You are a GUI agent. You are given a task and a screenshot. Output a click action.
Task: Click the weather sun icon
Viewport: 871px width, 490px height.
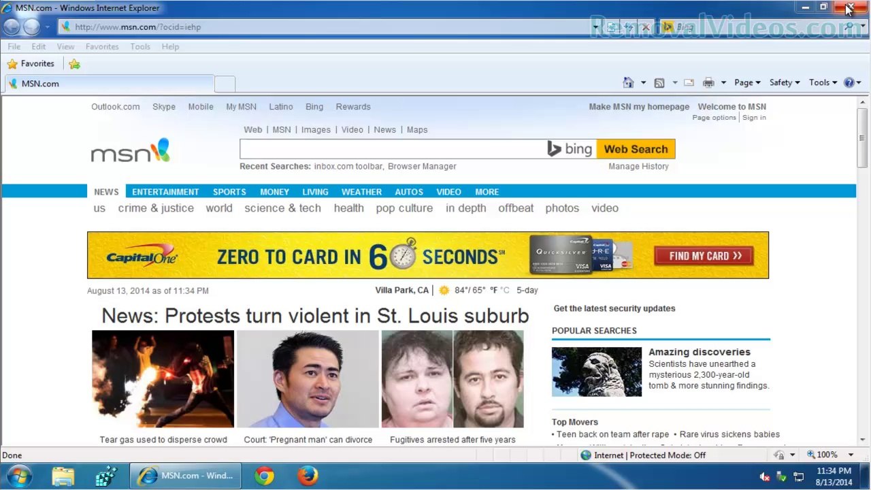(444, 291)
